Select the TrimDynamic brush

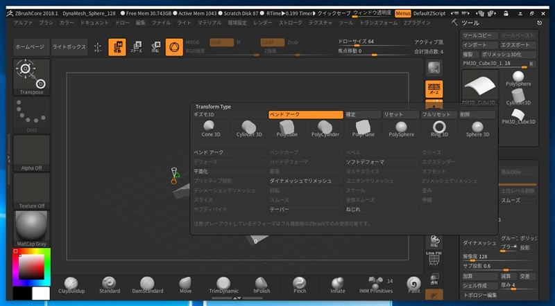tap(223, 285)
